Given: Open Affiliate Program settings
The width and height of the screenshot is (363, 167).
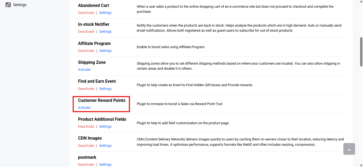Looking at the screenshot, I should point(105,51).
